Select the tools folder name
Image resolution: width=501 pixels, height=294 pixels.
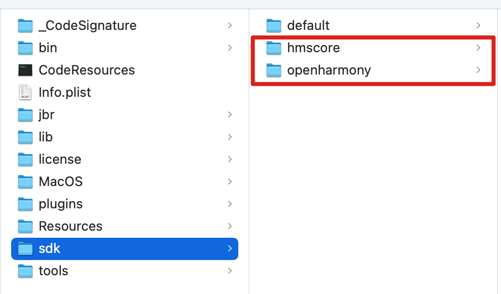tap(53, 271)
